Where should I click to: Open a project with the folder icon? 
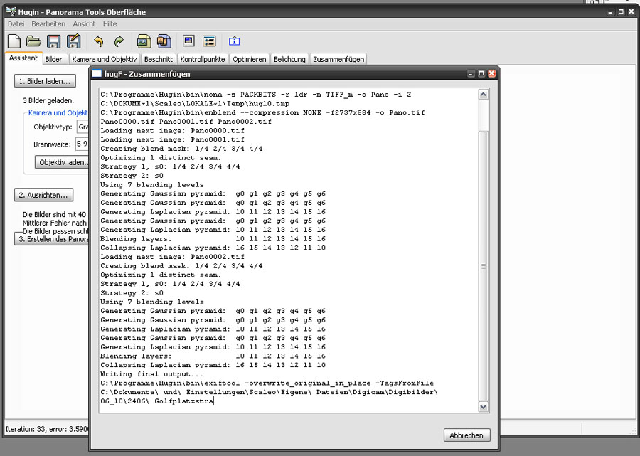point(33,41)
